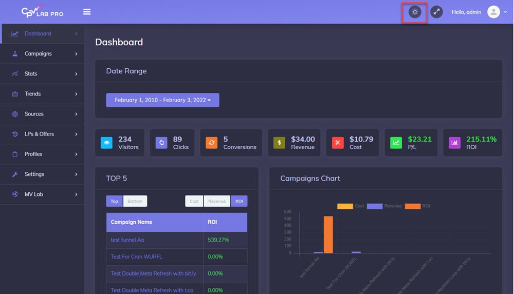514x294 pixels.
Task: Click the orange Conversions refresh icon
Action: (x=211, y=143)
